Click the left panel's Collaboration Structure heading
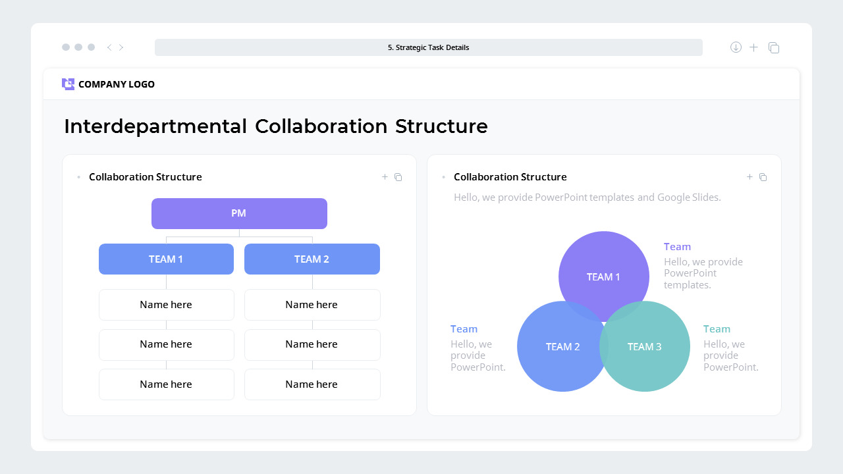Screen dimensions: 843x474 click(x=146, y=177)
